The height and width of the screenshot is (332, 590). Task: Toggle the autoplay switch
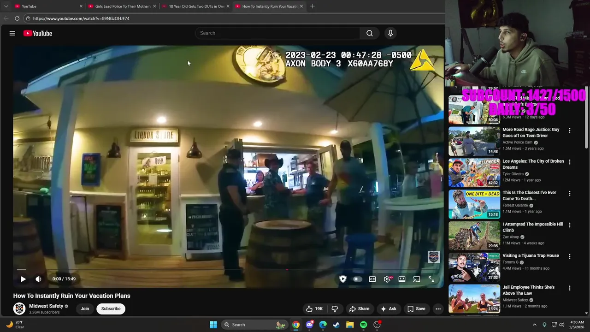point(357,279)
